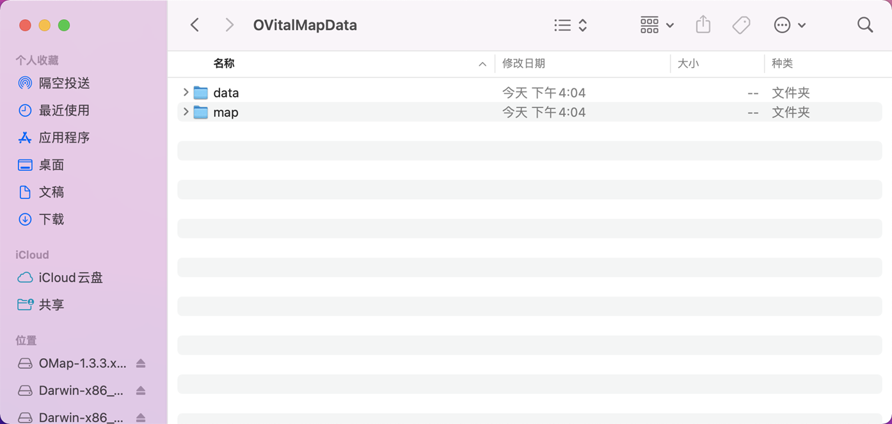Click the Edit Tags icon
Screen dimensions: 892x424
[x=741, y=25]
